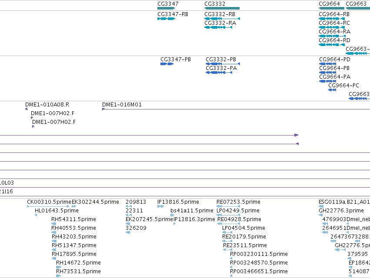This screenshot has height=278, width=370.
Task: Click EST RH14672.5prime
Action: [x=78, y=263]
